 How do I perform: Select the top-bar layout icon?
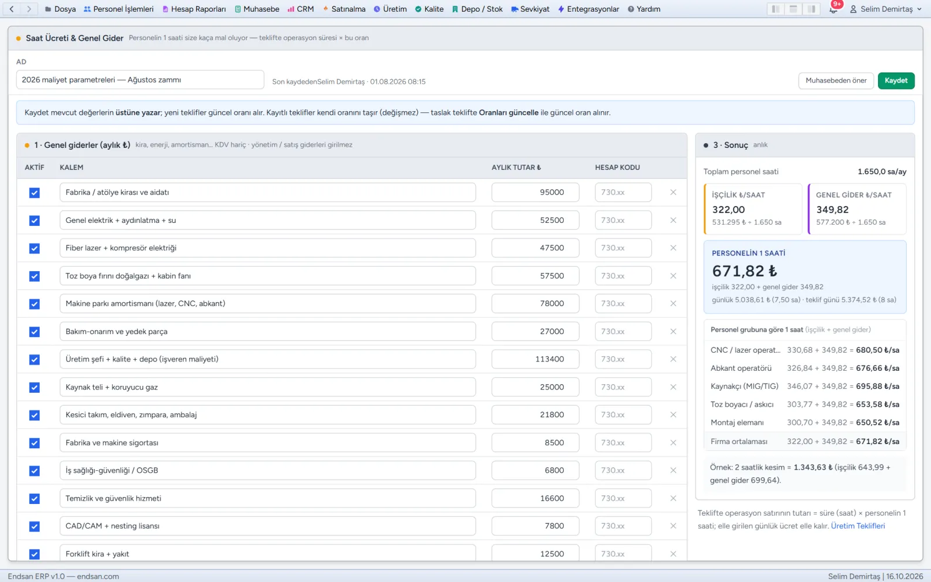(x=793, y=9)
